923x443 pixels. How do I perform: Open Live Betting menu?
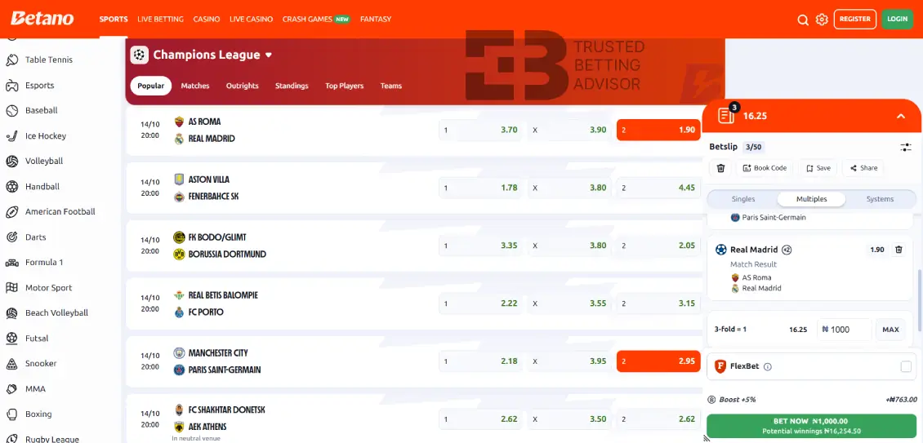pos(160,19)
